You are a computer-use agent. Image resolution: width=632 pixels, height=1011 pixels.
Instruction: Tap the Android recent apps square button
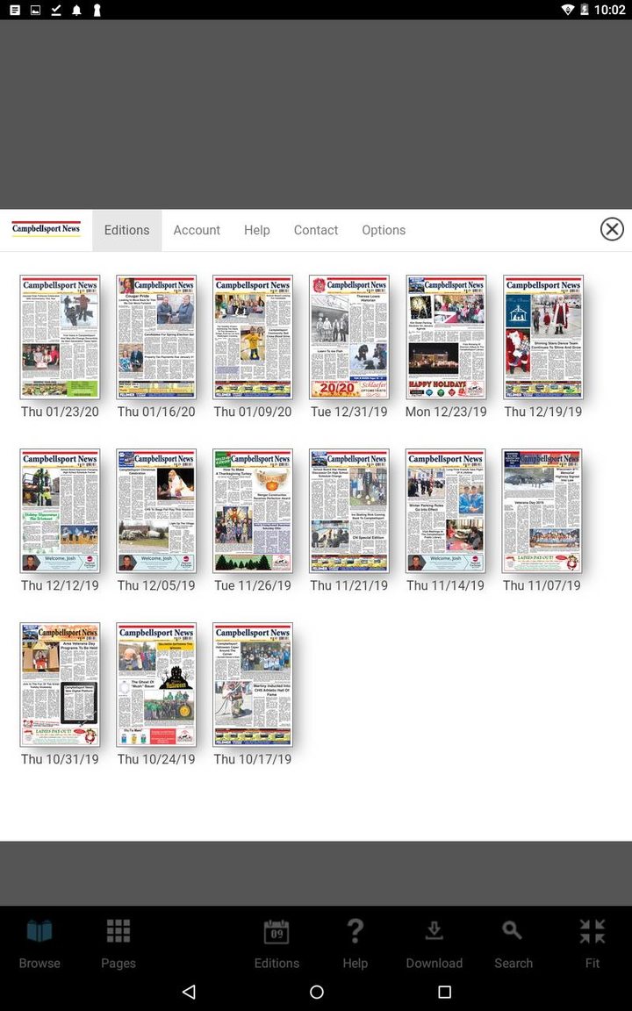(444, 992)
